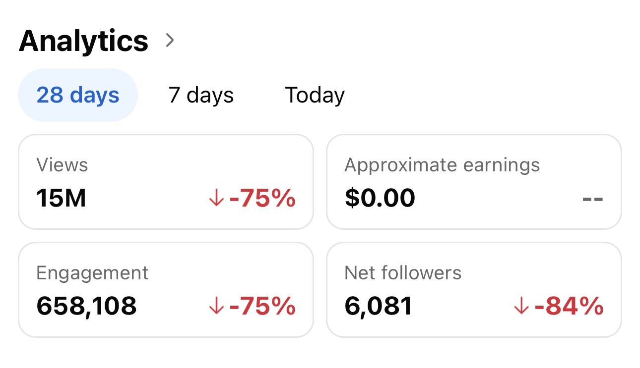Click the -84% followers change
Screen dimensions: 640x368
tap(569, 307)
